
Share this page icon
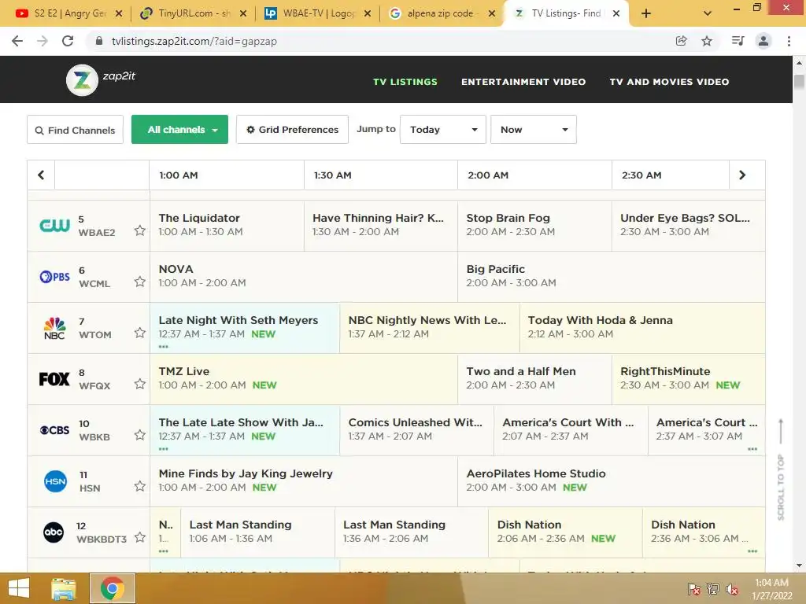(x=681, y=41)
